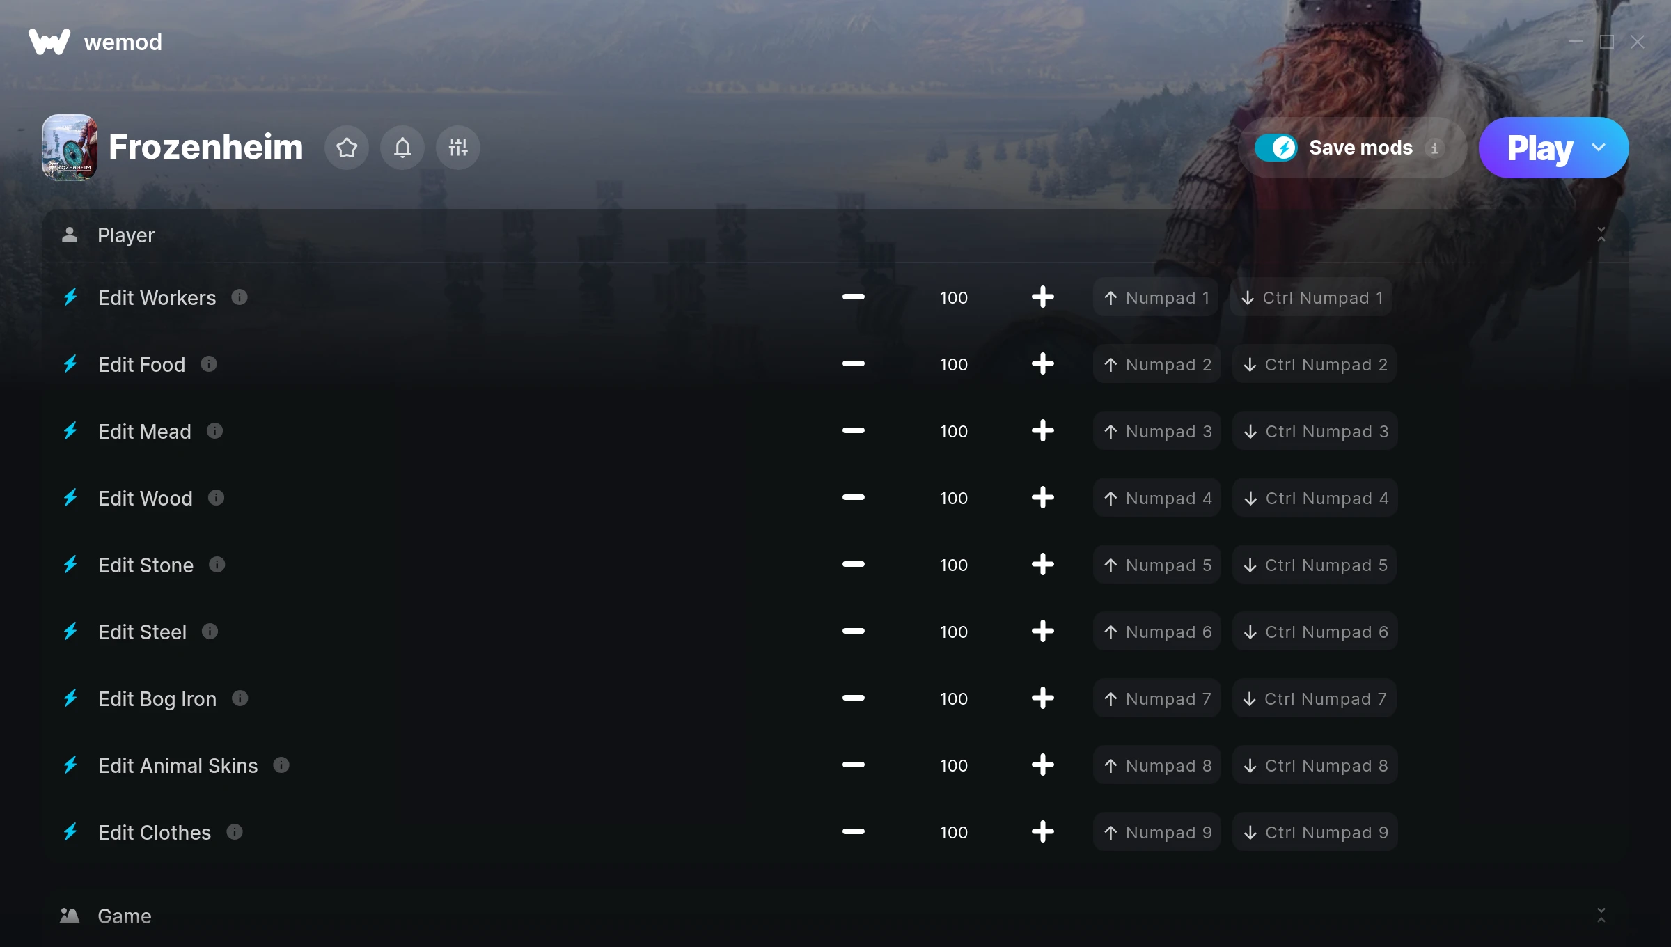Screen dimensions: 1671x947
Task: Decrease Edit Wood value with minus
Action: point(853,498)
